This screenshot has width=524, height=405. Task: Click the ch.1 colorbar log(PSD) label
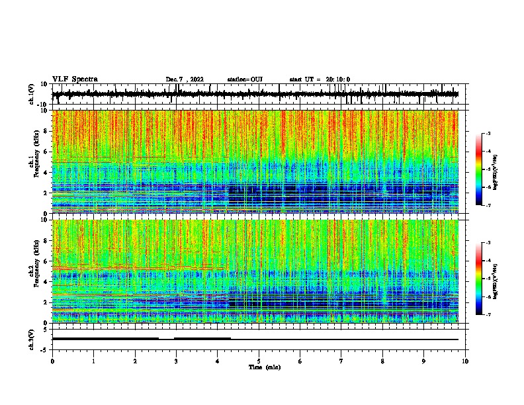click(x=495, y=172)
